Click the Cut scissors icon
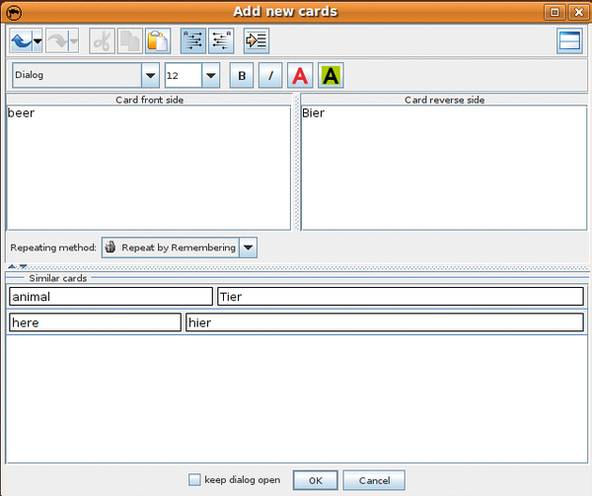The width and height of the screenshot is (592, 496). (x=102, y=40)
